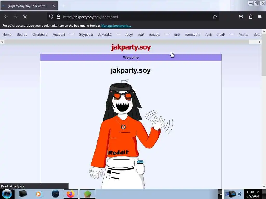This screenshot has height=199, width=266.
Task: Select the jakparty.soy/soy/index.html tab
Action: (29, 6)
